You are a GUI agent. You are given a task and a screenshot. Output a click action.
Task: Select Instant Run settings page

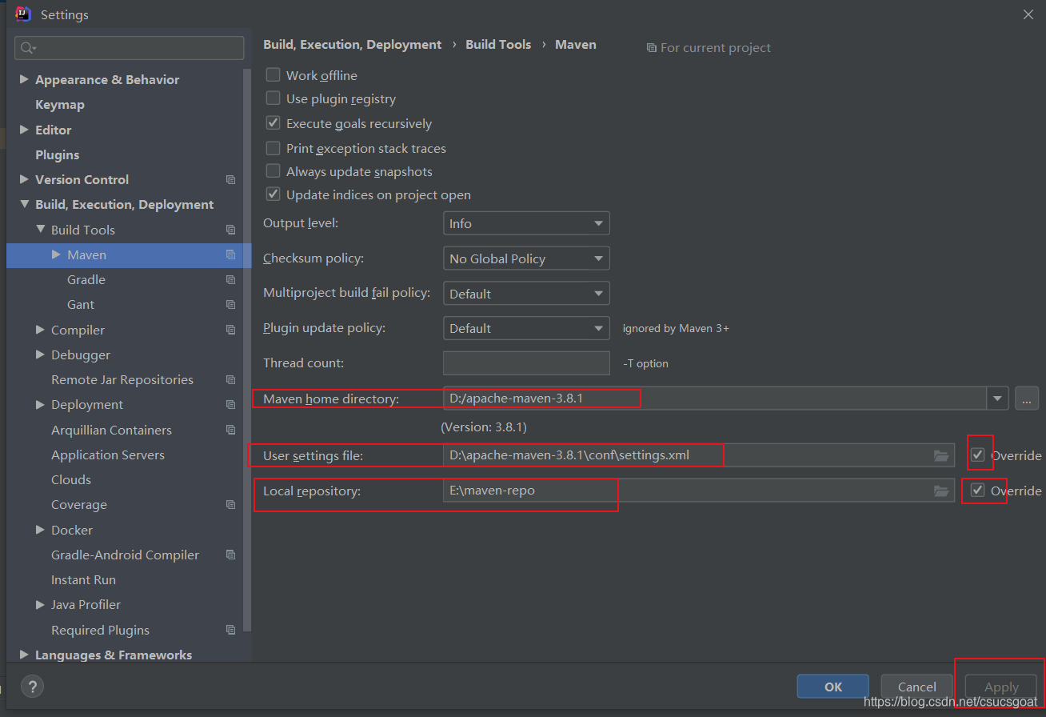tap(83, 580)
